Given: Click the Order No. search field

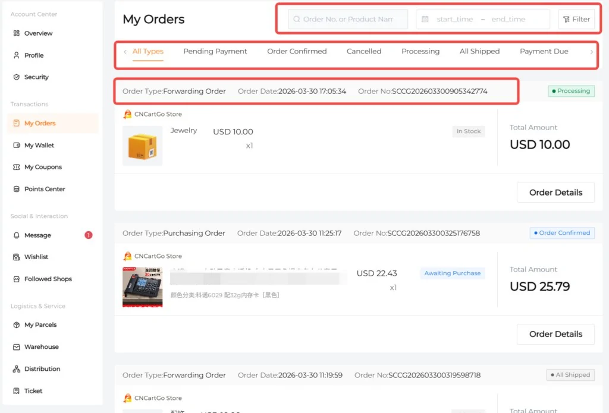Looking at the screenshot, I should click(347, 19).
